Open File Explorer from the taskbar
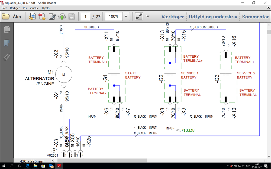The width and height of the screenshot is (271, 169). (36, 166)
